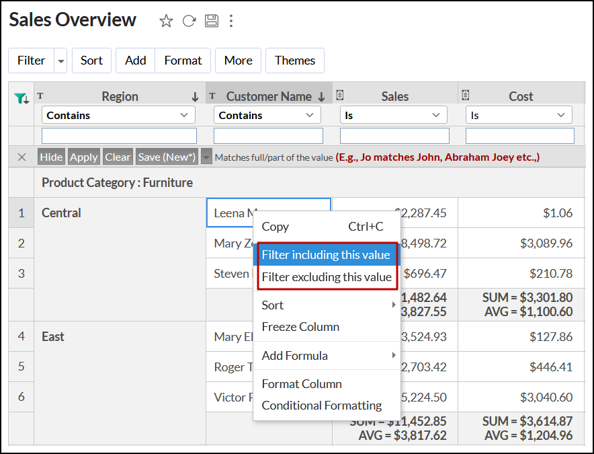Select Filter including this value
The image size is (594, 454).
[326, 255]
